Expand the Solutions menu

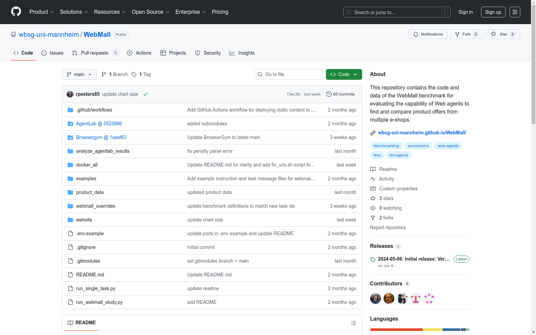pyautogui.click(x=74, y=12)
